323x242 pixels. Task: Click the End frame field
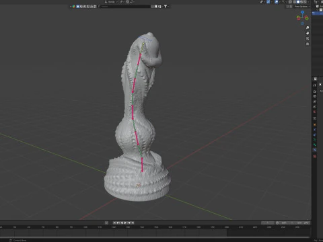(303, 223)
